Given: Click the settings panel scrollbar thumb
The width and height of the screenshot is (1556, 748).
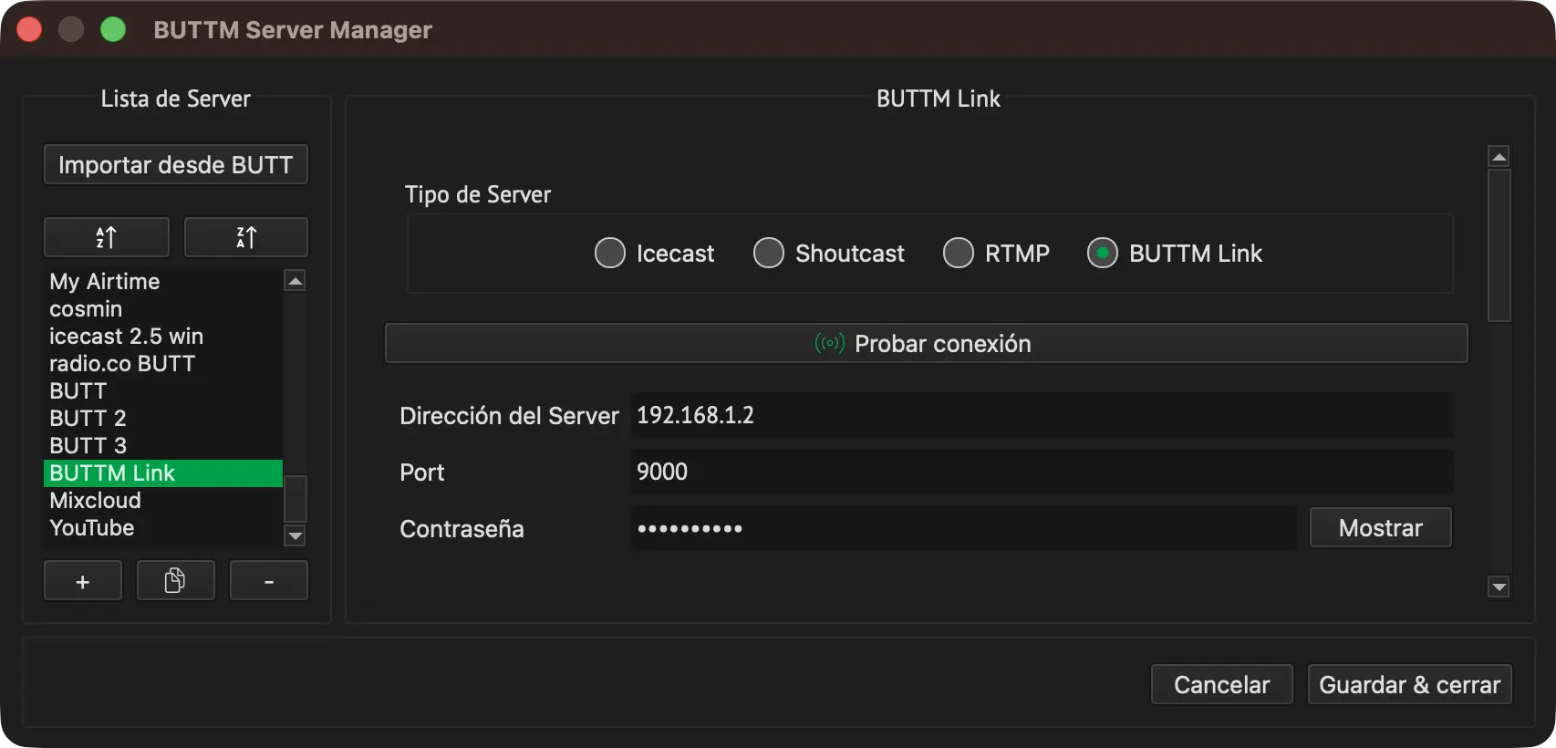Looking at the screenshot, I should click(1499, 245).
